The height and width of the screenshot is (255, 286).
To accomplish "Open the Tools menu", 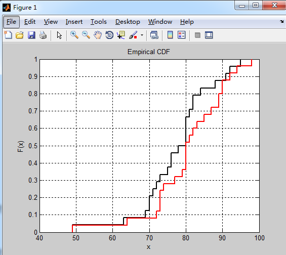I will (99, 22).
